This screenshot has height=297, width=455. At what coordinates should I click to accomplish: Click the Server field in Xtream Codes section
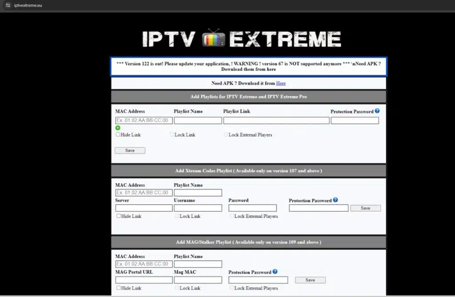144,208
